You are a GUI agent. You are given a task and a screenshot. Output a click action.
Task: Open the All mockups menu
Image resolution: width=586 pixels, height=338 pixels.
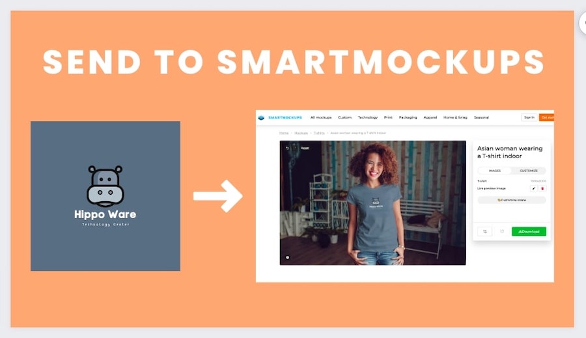tap(321, 117)
